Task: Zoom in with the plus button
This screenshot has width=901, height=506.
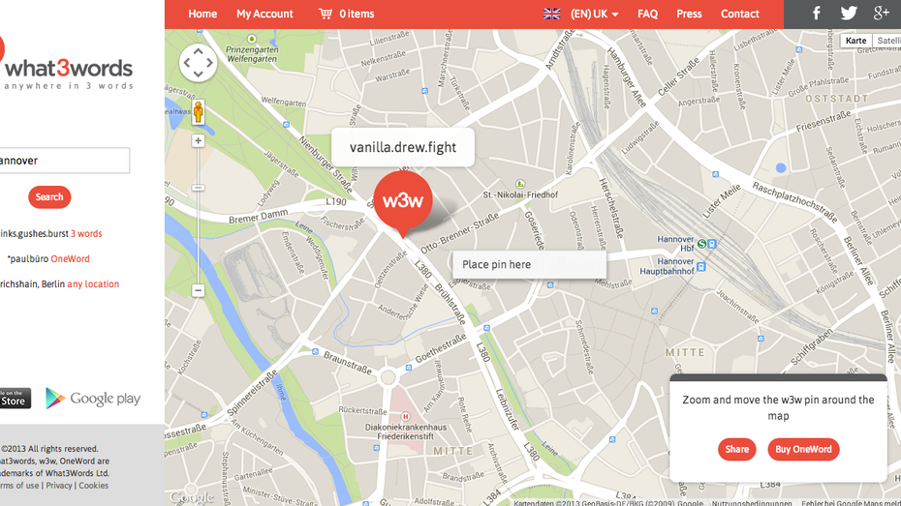Action: [x=198, y=141]
